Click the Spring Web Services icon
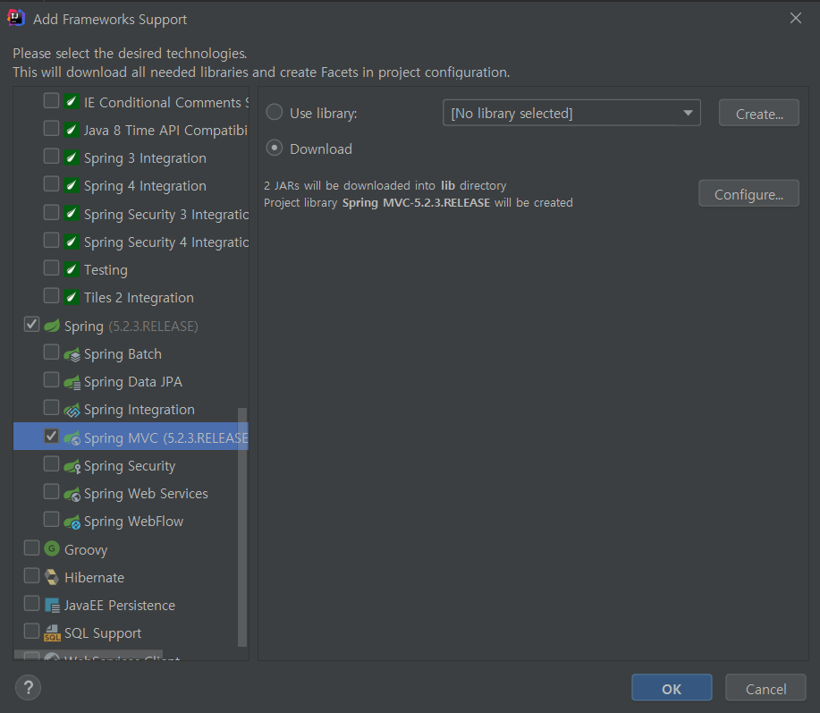 (x=72, y=494)
